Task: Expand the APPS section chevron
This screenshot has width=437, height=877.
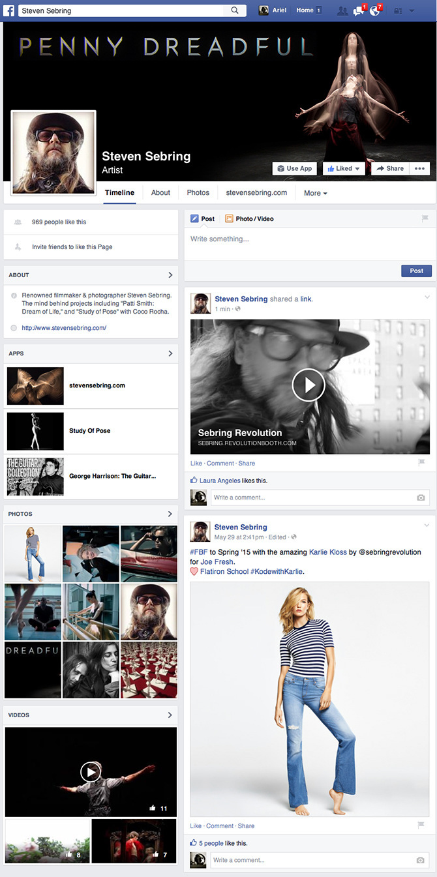Action: click(x=170, y=353)
